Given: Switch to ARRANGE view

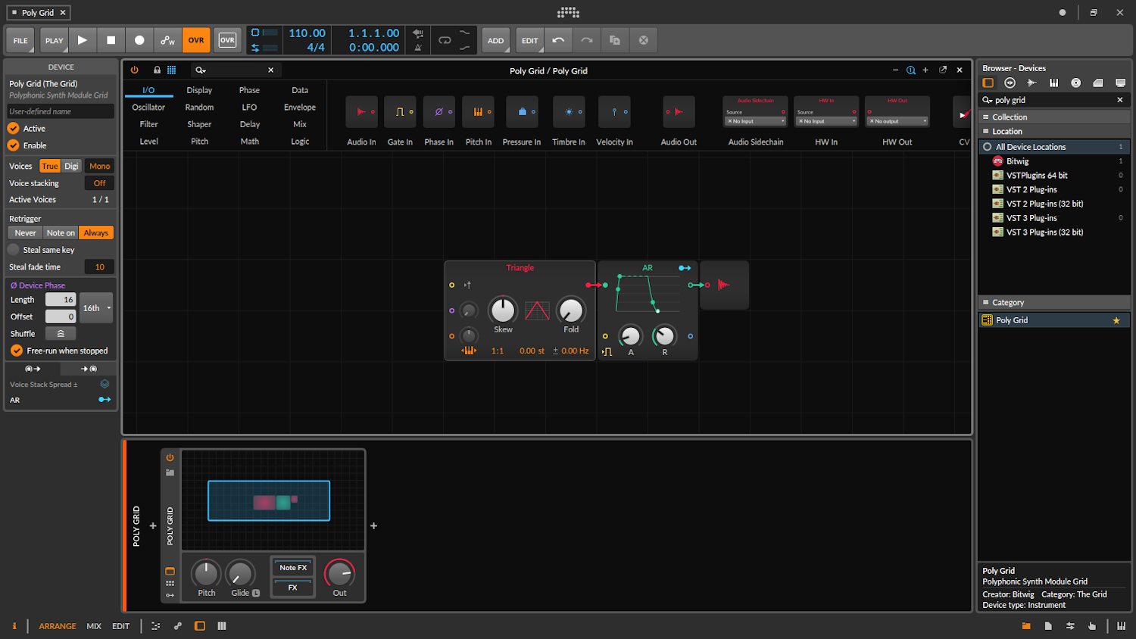Looking at the screenshot, I should pos(58,626).
